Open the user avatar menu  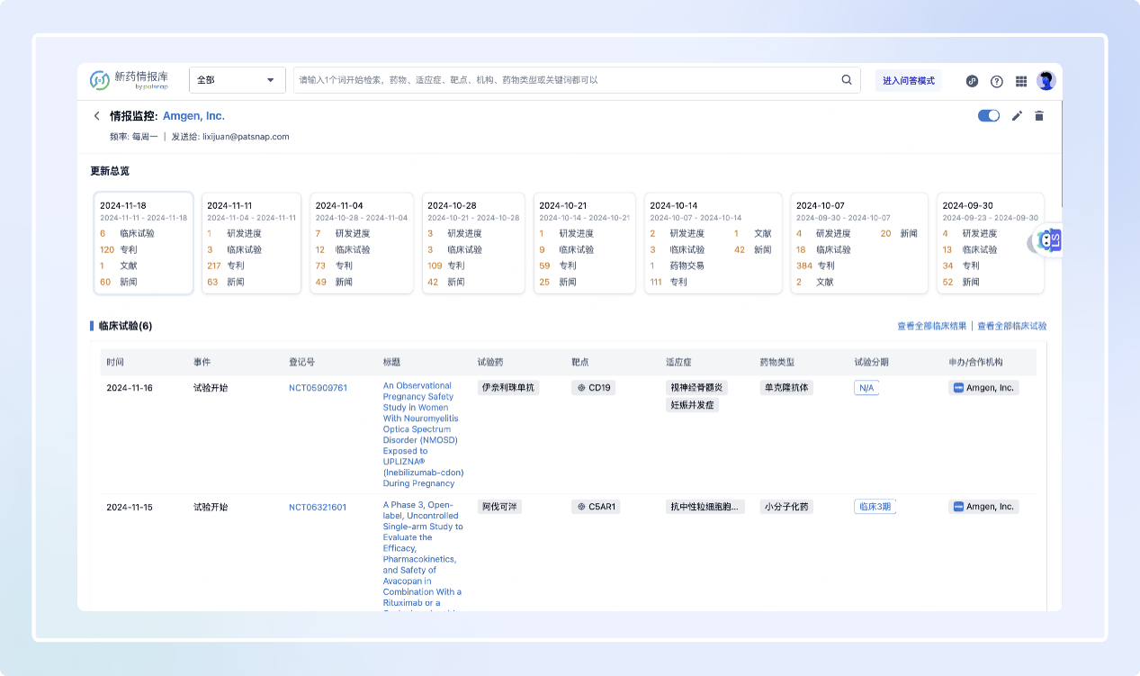click(x=1046, y=81)
